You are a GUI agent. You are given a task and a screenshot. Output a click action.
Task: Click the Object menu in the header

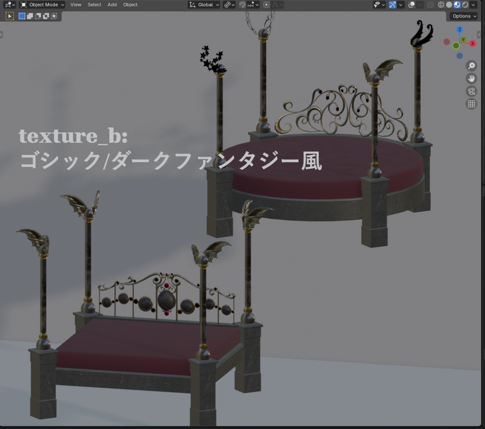(x=130, y=5)
